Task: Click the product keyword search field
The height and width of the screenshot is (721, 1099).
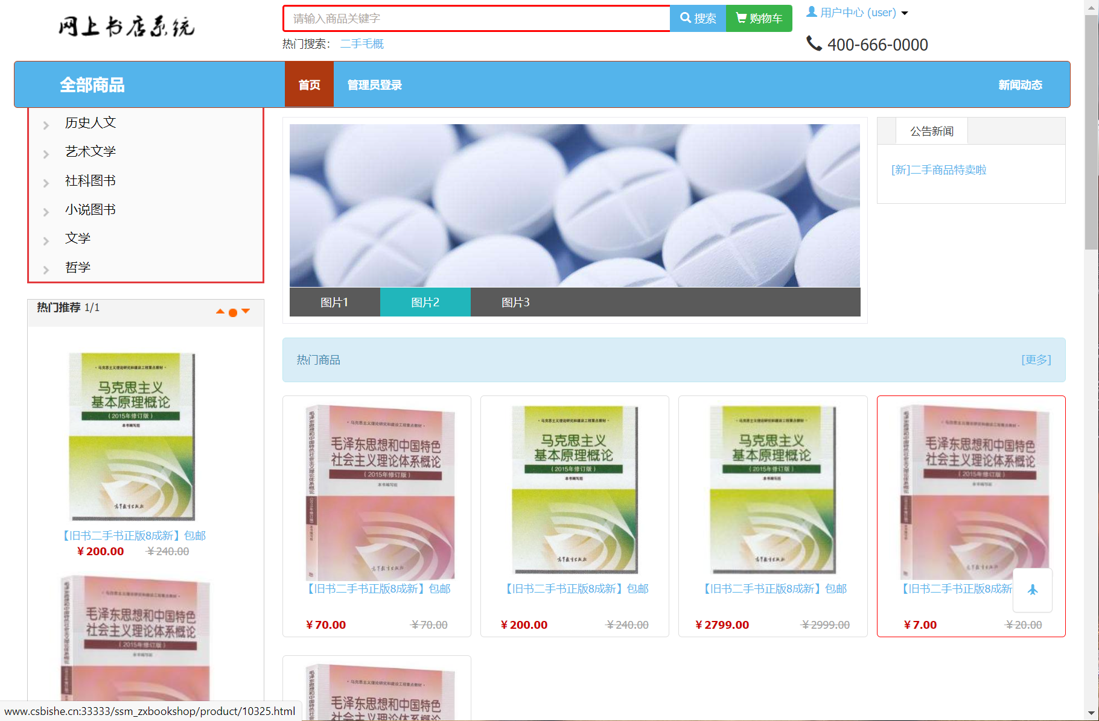Action: (x=476, y=18)
